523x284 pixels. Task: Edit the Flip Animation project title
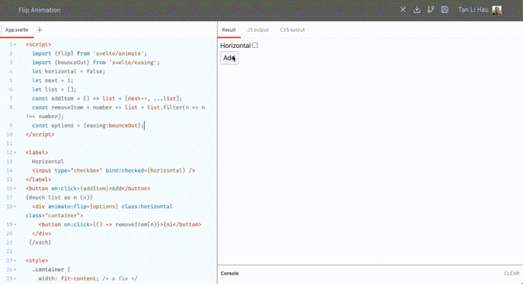click(x=40, y=10)
